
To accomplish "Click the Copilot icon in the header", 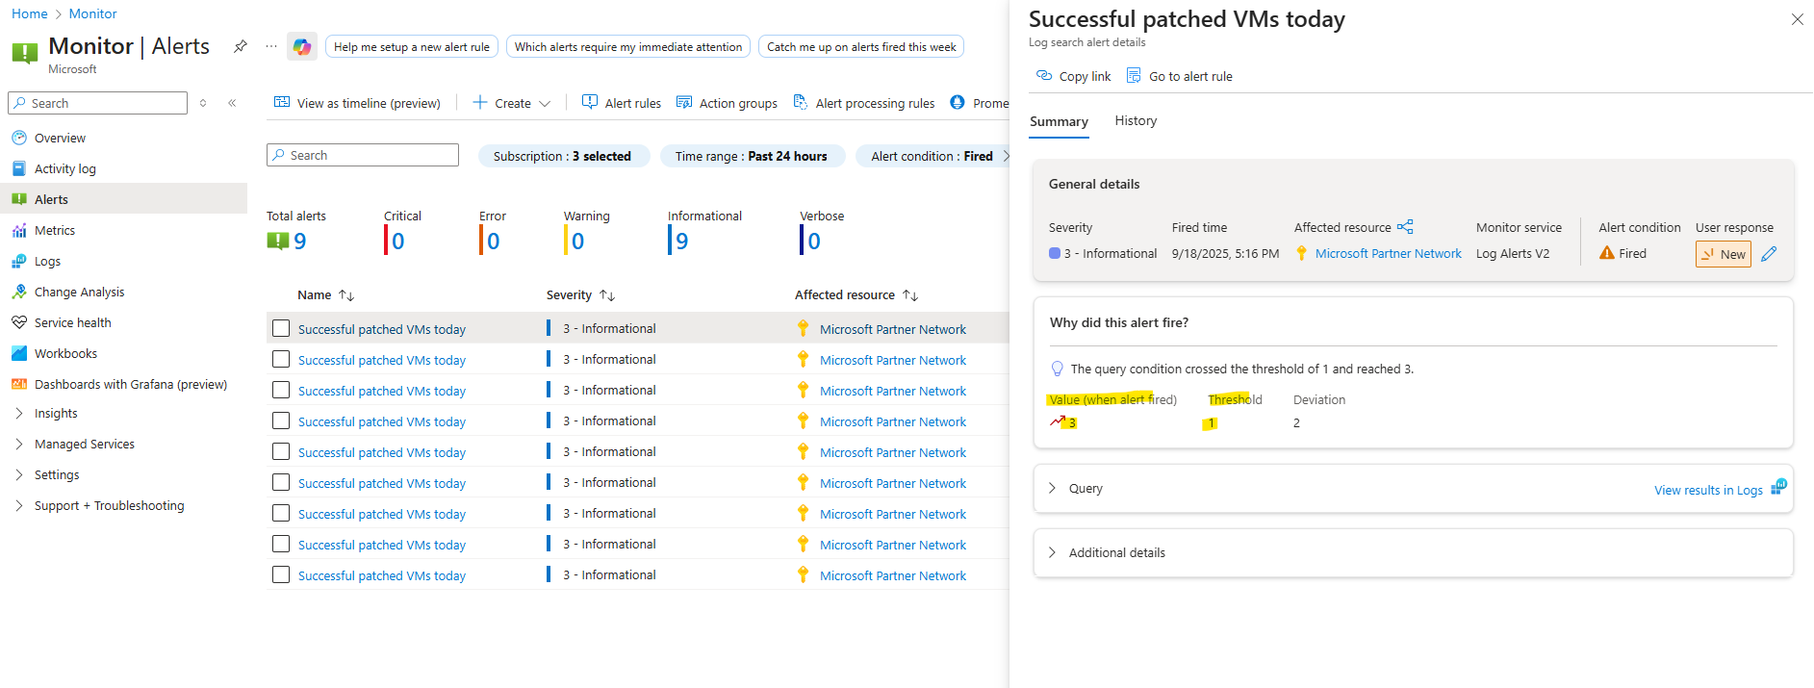I will [302, 46].
